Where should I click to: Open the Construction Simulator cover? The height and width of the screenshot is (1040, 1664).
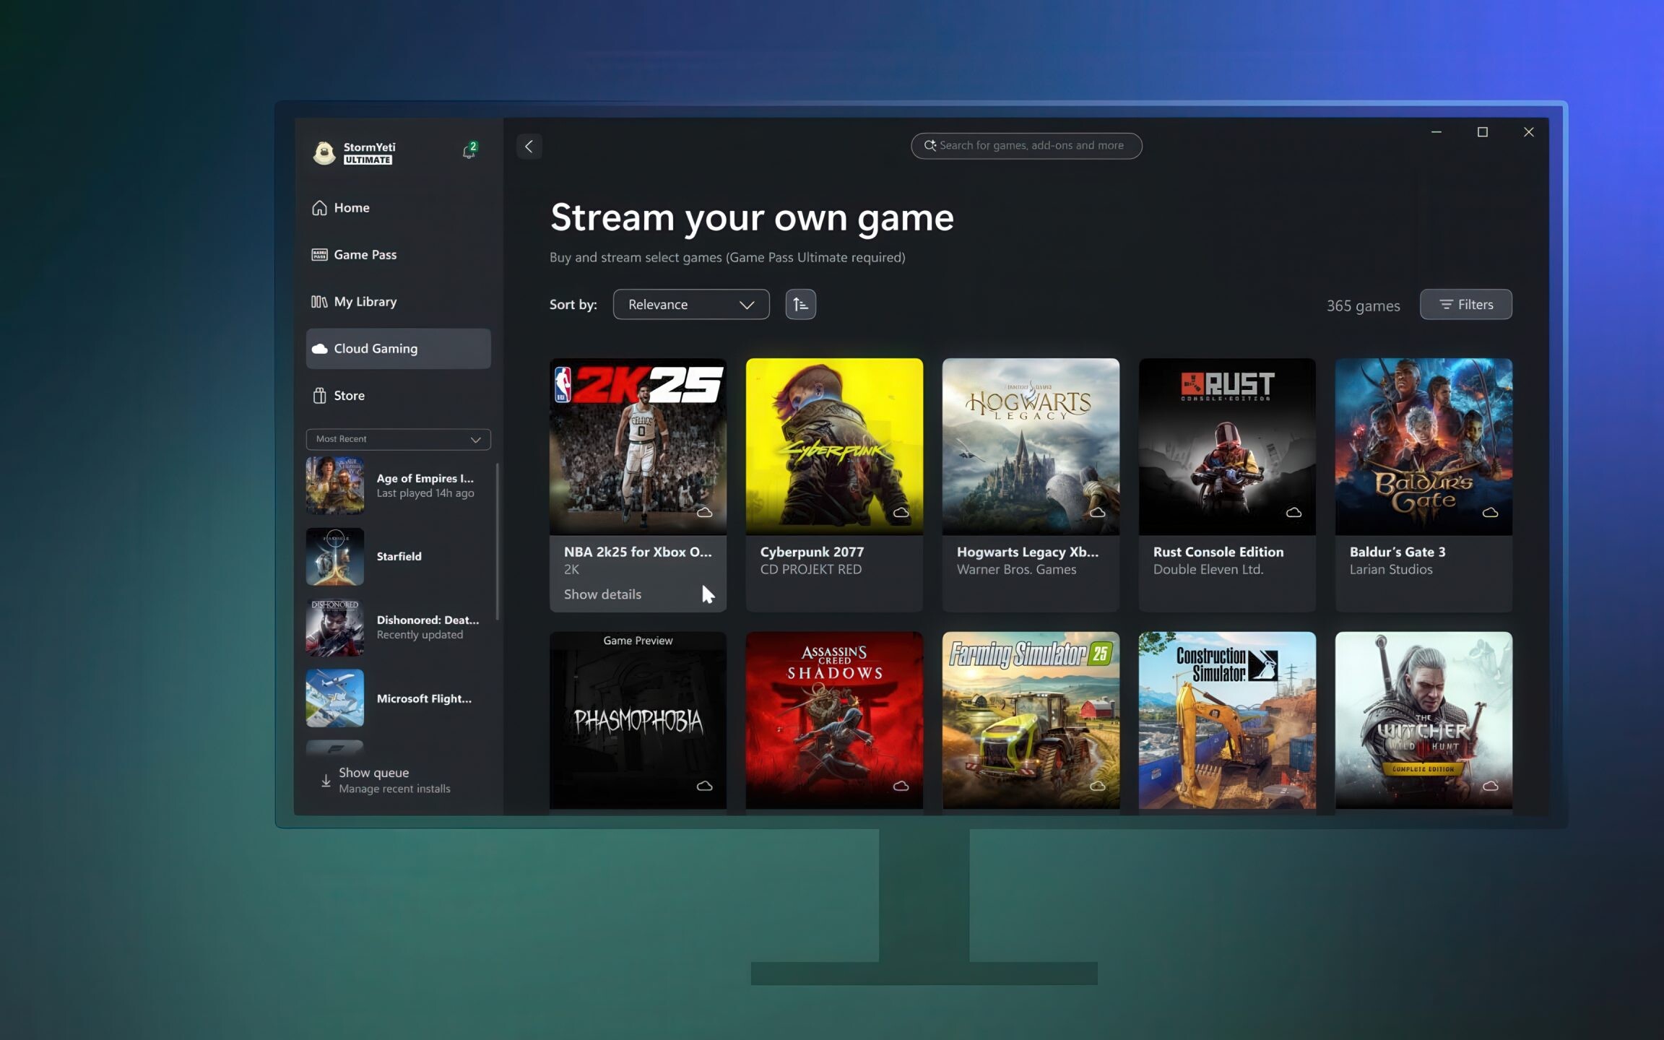click(1227, 721)
